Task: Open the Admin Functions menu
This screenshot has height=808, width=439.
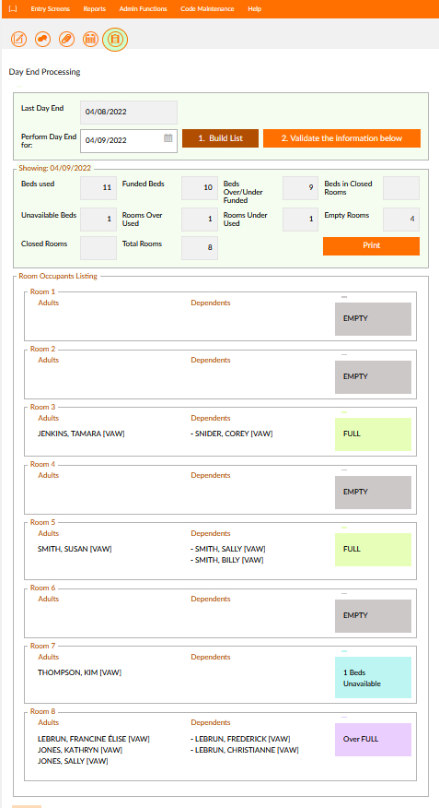Action: (x=143, y=9)
